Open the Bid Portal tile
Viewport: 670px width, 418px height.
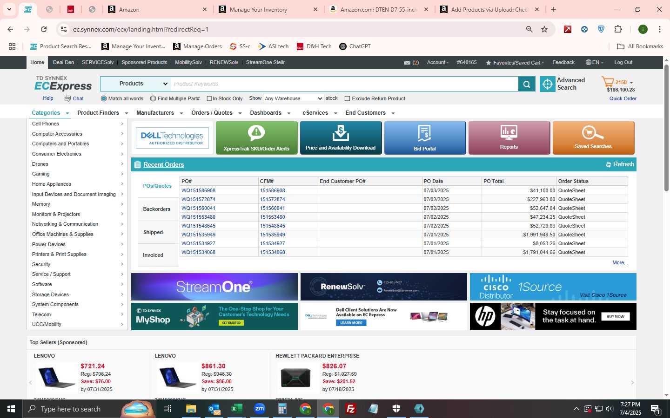425,138
